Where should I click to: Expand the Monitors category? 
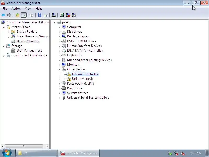[x=59, y=65]
